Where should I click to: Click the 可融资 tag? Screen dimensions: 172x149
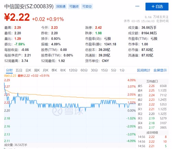coord(74,7)
